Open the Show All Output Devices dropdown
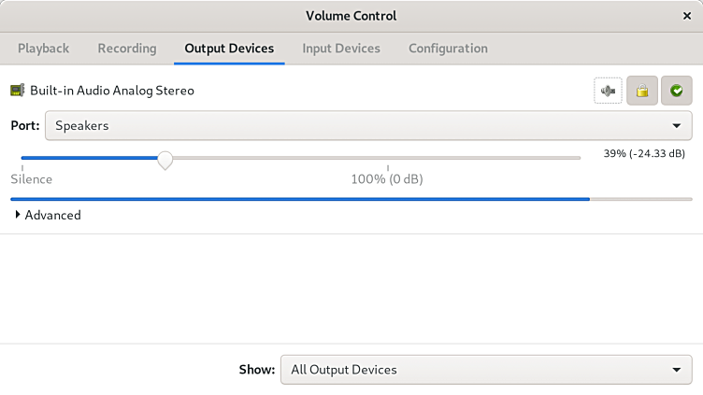703x395 pixels. tap(485, 370)
